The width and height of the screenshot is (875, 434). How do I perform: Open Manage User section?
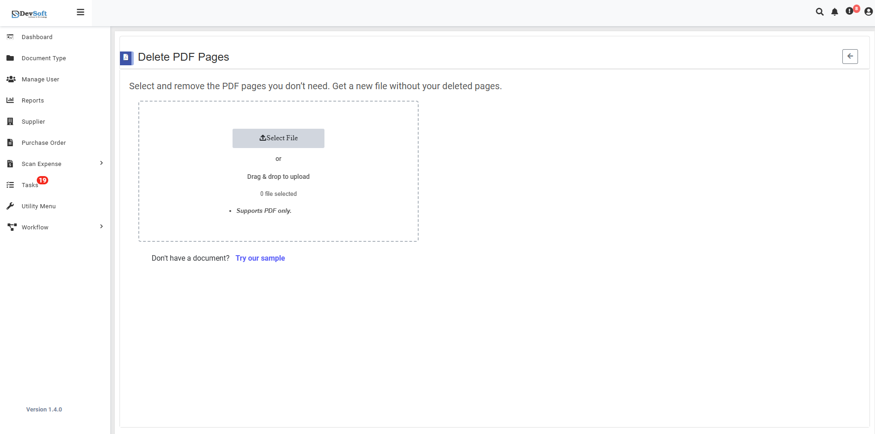coord(40,79)
